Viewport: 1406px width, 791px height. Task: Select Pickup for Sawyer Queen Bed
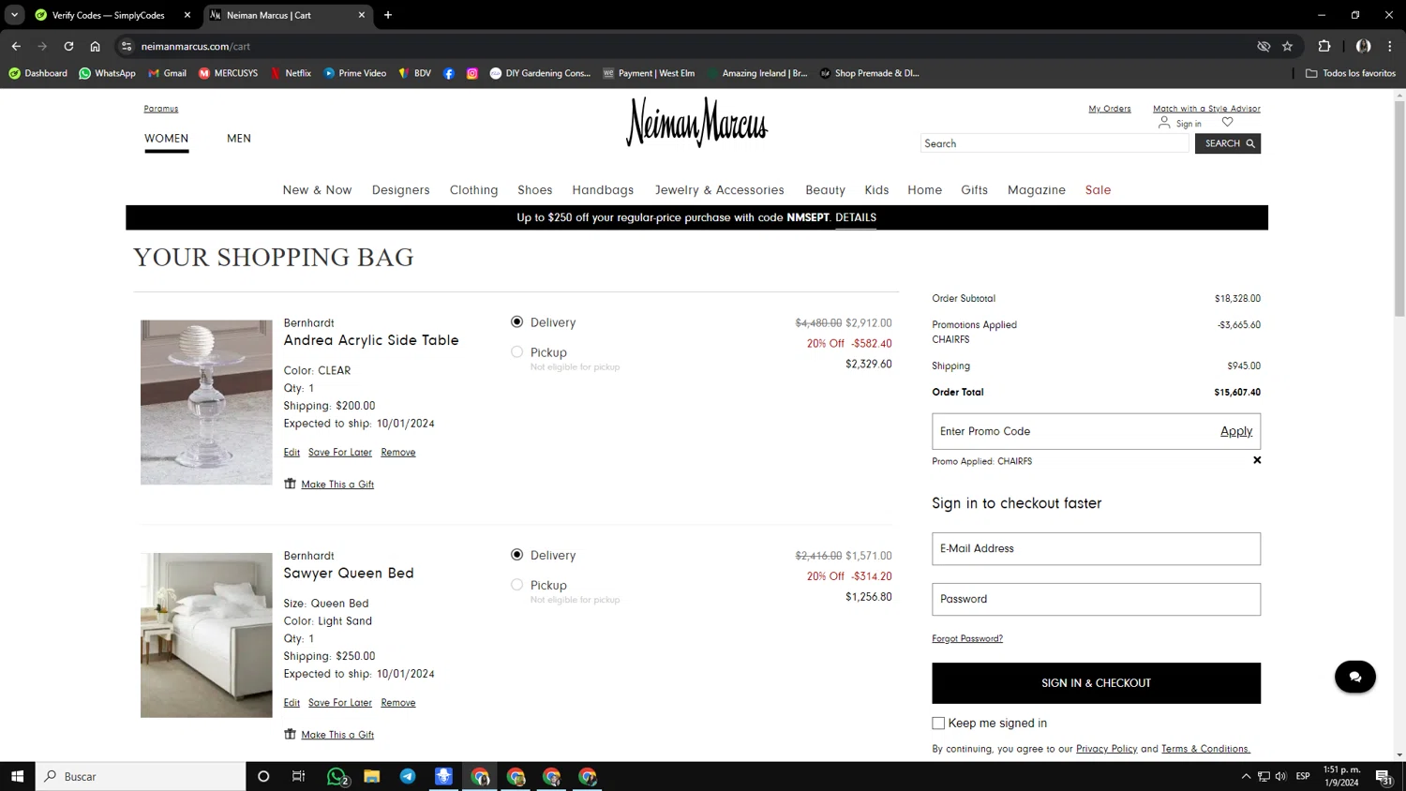click(516, 584)
